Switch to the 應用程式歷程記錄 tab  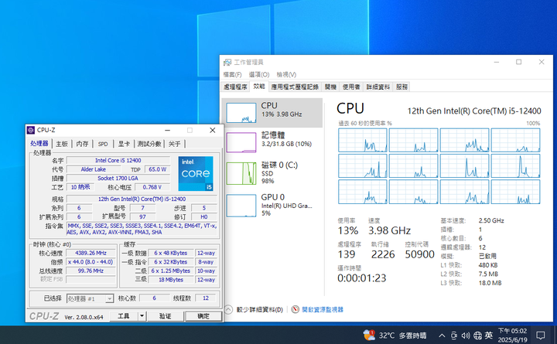pyautogui.click(x=295, y=87)
